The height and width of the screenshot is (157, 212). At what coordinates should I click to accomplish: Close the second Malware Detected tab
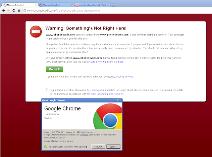(72, 5)
